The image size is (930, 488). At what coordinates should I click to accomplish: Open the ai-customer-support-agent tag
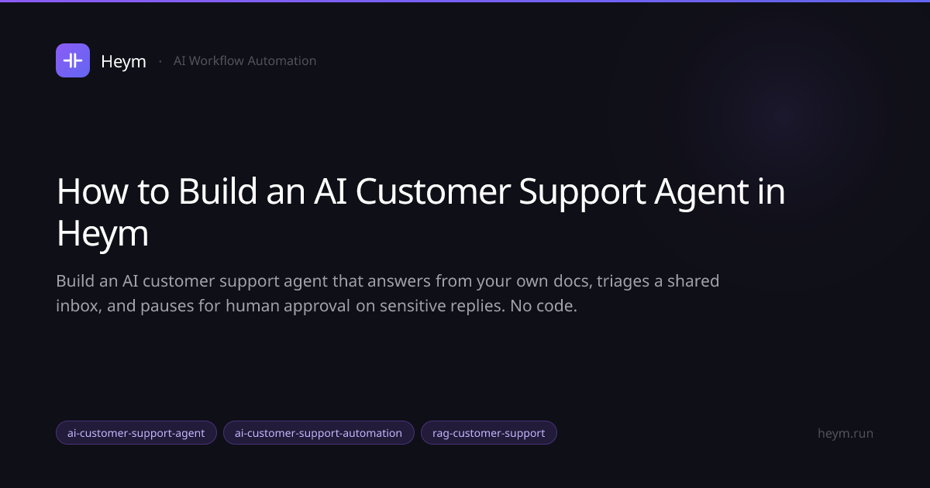tap(136, 433)
